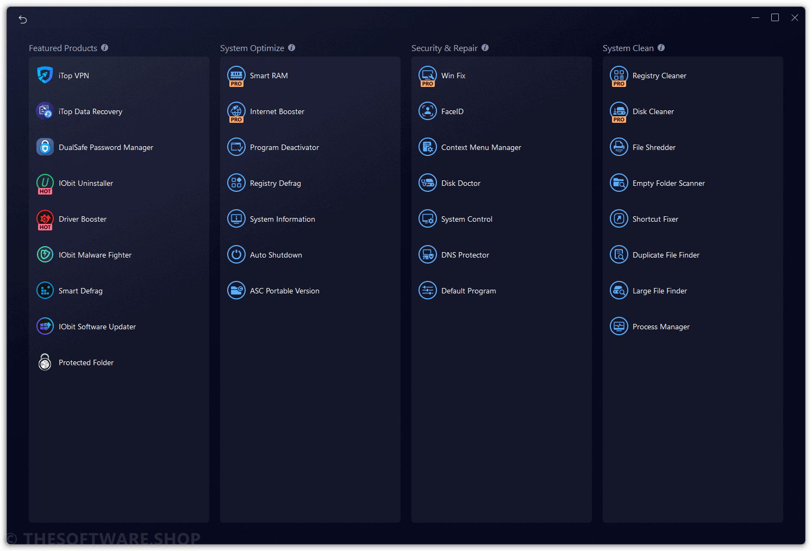Image resolution: width=812 pixels, height=551 pixels.
Task: Click the Smart RAM text label
Action: 269,76
